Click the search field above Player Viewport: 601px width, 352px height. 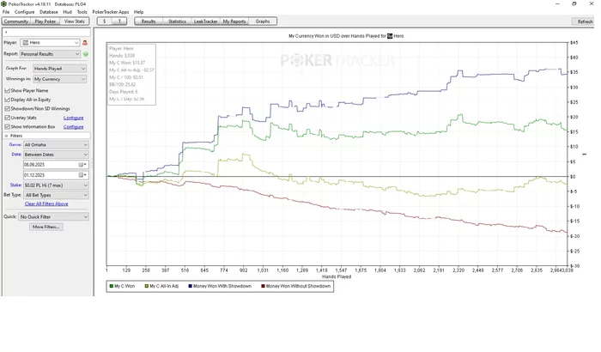coord(46,33)
